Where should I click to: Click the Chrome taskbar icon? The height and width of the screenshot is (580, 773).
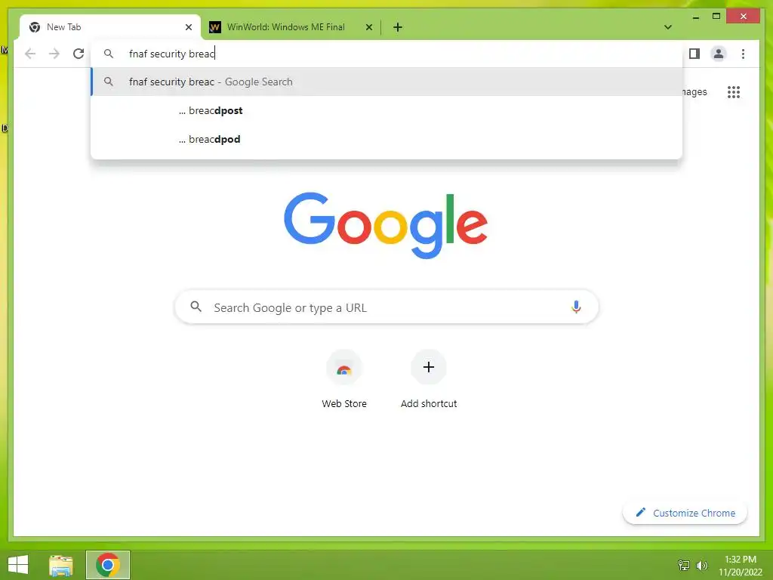click(107, 565)
